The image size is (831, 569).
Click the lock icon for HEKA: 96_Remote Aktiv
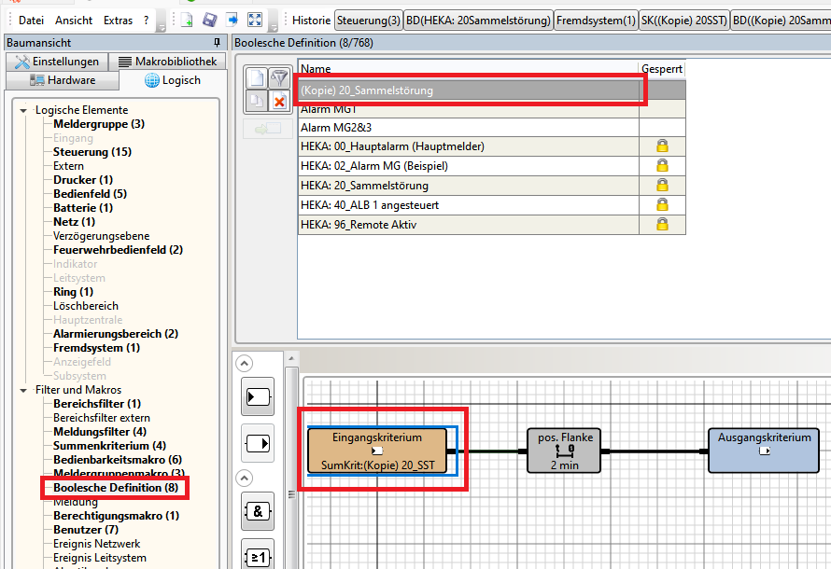tap(662, 225)
